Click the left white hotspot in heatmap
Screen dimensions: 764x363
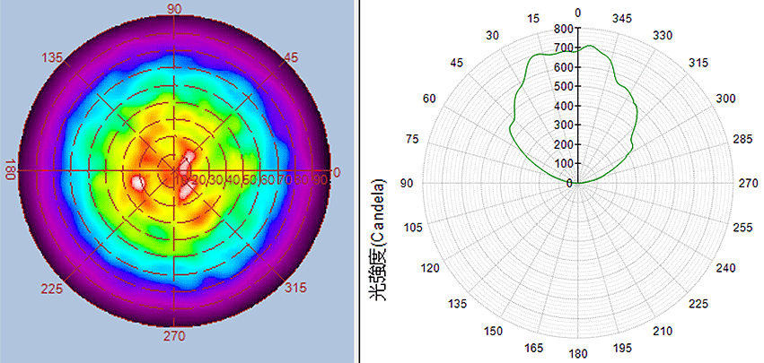(138, 181)
